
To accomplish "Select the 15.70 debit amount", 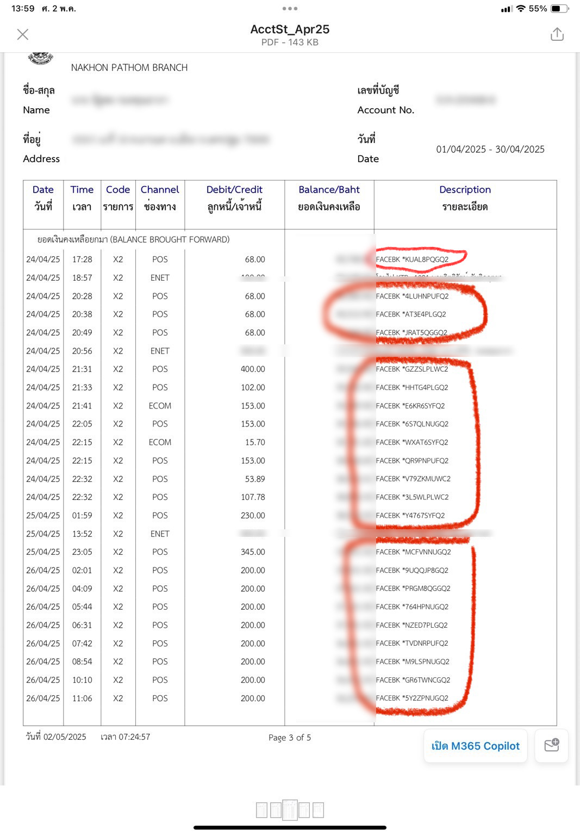I will (x=255, y=442).
